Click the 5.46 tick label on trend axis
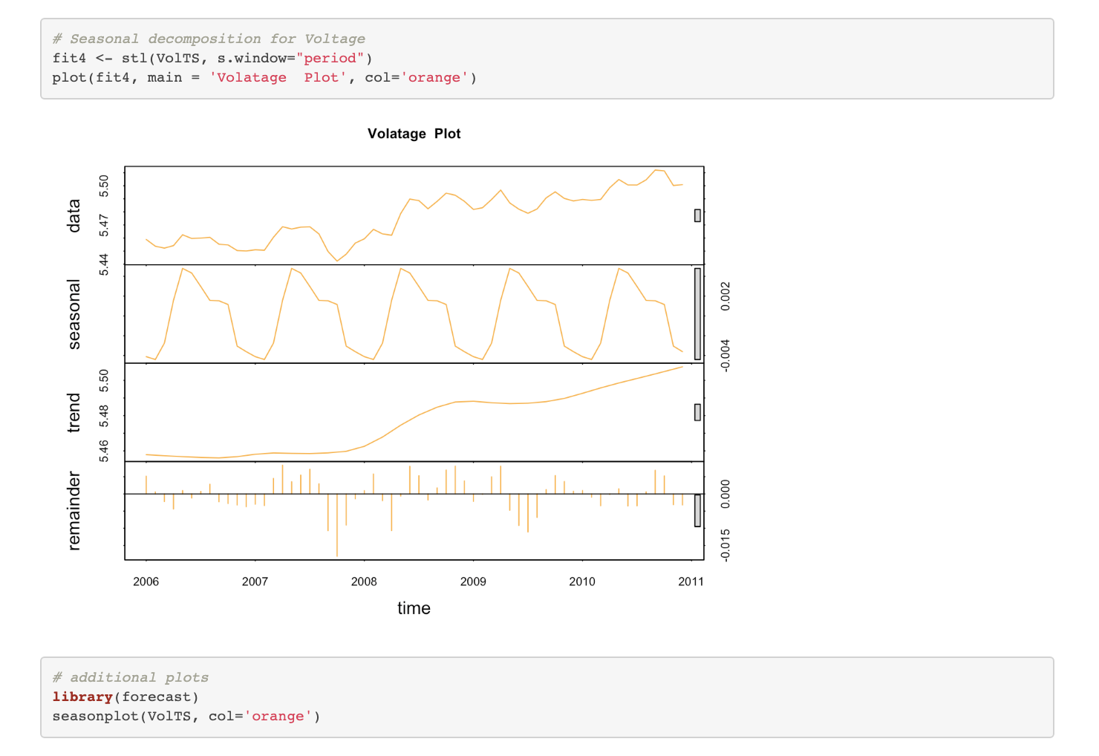Viewport: 1099px width, 756px height. (x=104, y=451)
